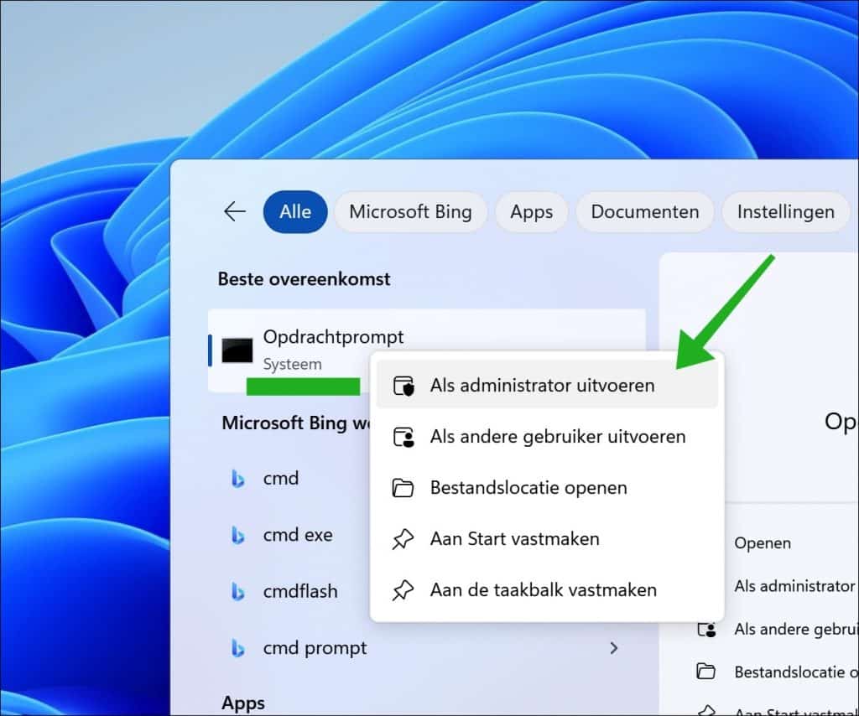Screen dimensions: 859x716
Task: Open the cmd prompt Bing suggestion
Action: click(427, 648)
